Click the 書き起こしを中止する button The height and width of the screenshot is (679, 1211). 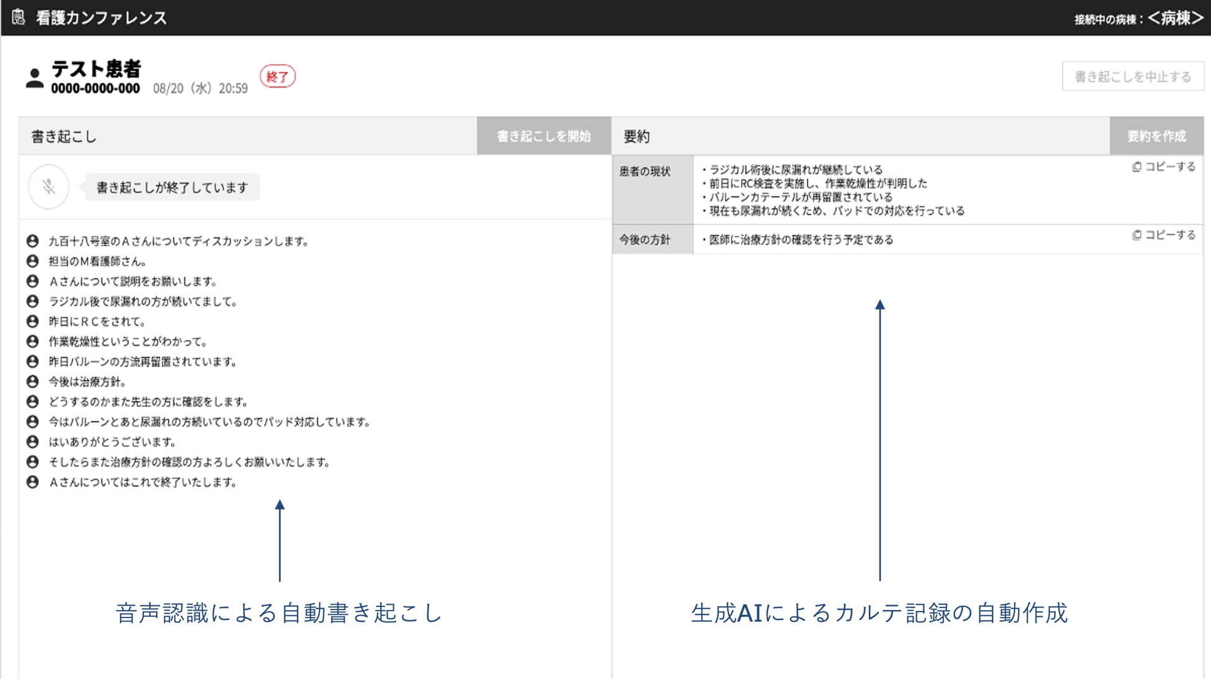(1133, 76)
